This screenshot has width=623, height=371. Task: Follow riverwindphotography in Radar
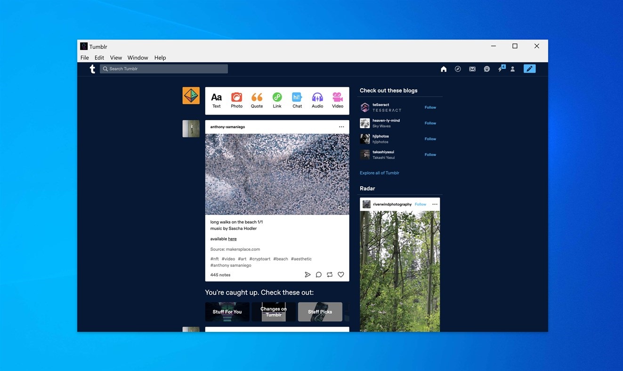pyautogui.click(x=421, y=204)
